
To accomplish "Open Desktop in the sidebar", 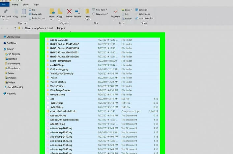I will (11, 59).
